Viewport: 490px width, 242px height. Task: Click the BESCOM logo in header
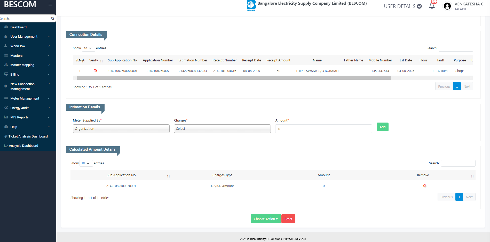click(x=251, y=5)
